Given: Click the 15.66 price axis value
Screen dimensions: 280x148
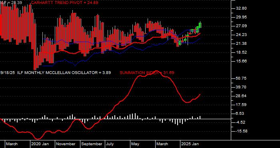Looking at the screenshot, I should [x=241, y=61].
